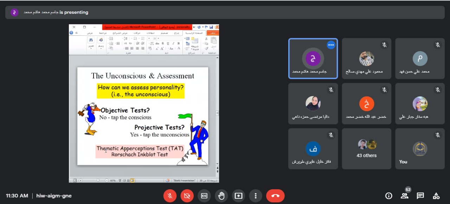Open the orange ملف file tab
Viewport: 450px width, 204px height.
213,33
